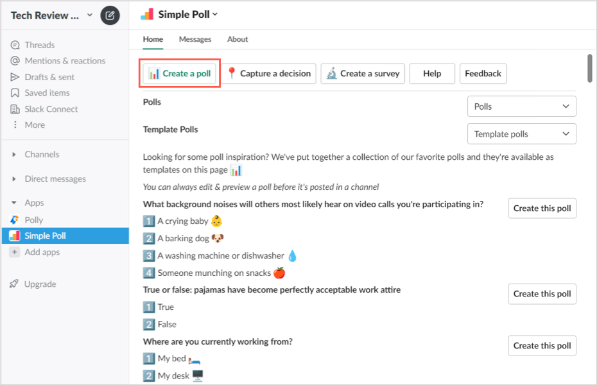Open Threads from the sidebar
The image size is (597, 385).
[x=39, y=45]
